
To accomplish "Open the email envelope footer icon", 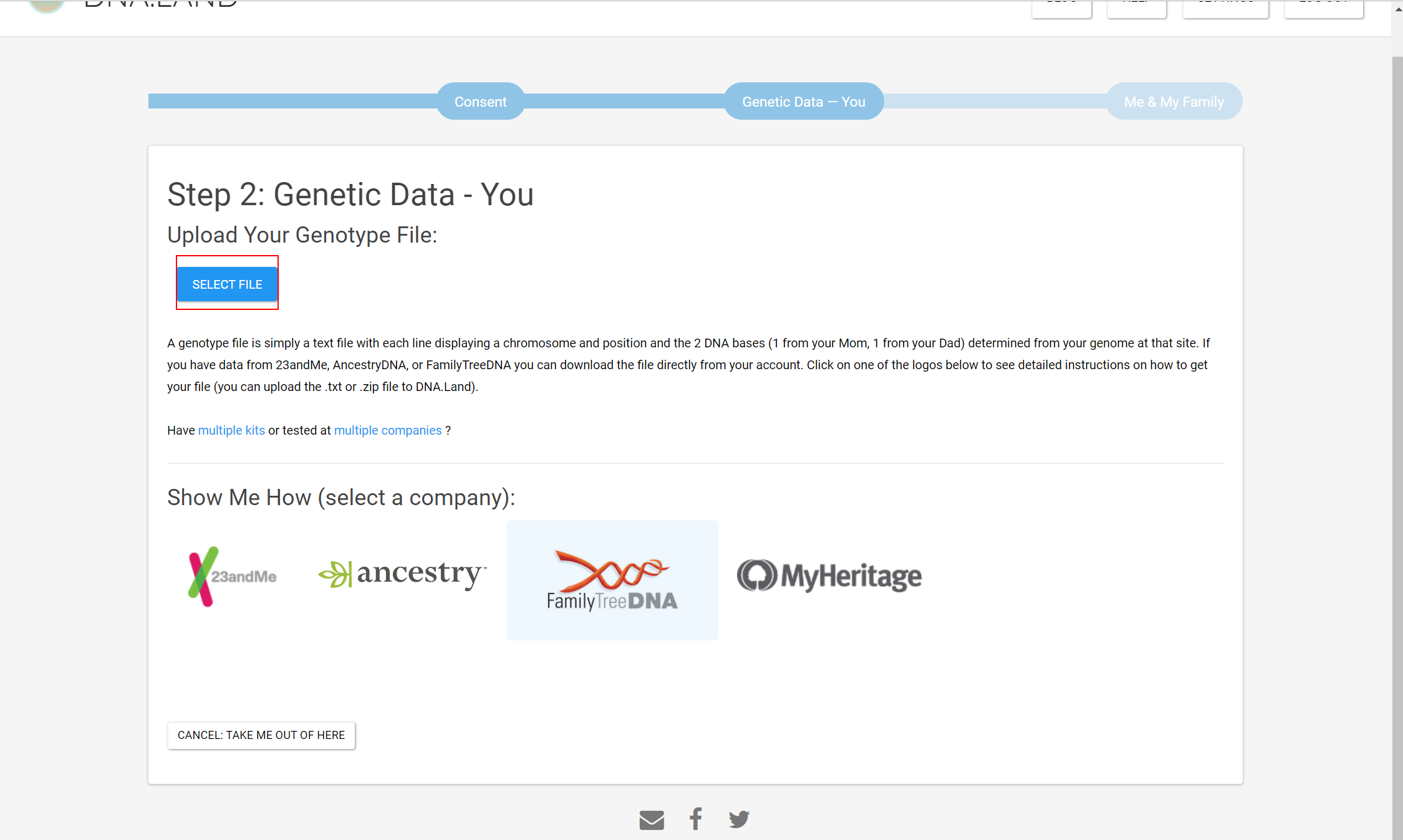I will (652, 820).
